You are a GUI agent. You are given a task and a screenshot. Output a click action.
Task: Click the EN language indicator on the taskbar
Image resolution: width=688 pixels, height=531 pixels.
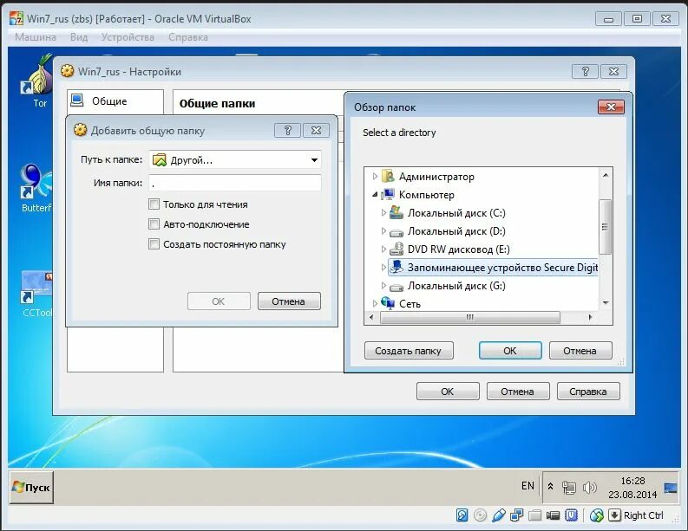527,486
